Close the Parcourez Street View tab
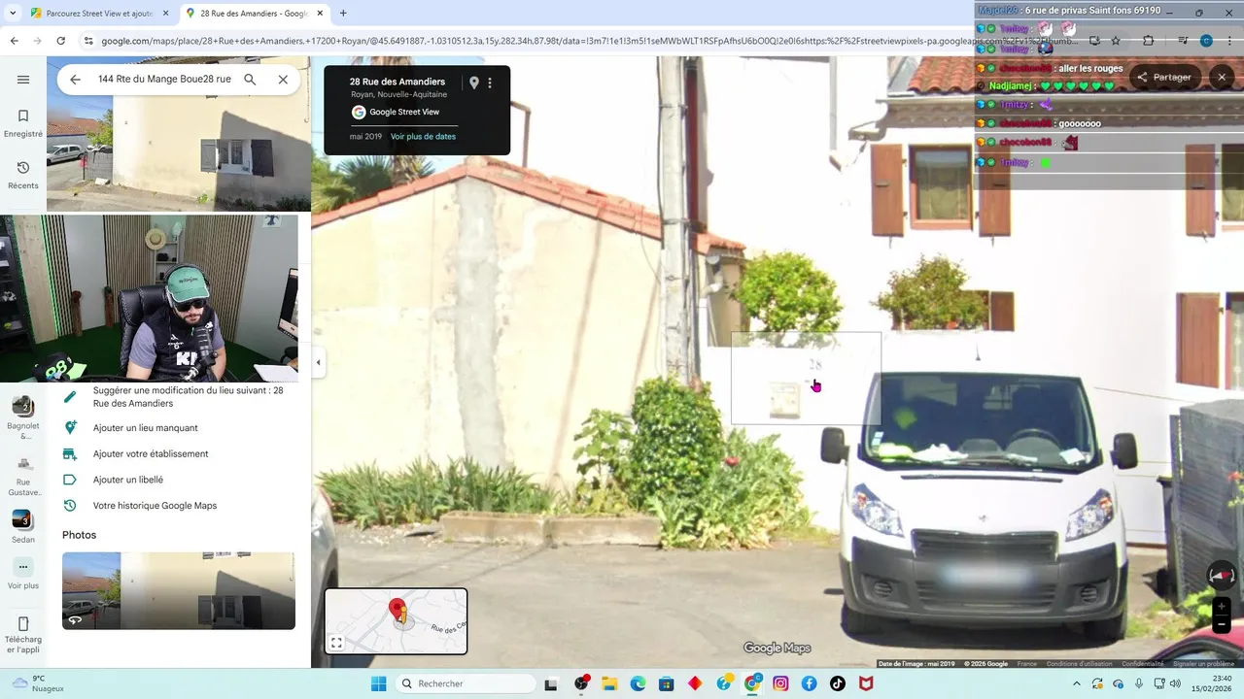Screen dimensions: 1244x699 pos(165,14)
